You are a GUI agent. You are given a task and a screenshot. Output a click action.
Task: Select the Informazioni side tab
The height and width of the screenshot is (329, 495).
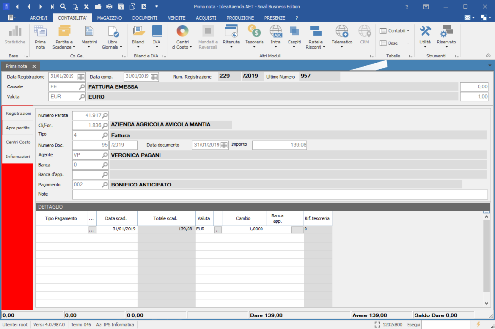(18, 157)
